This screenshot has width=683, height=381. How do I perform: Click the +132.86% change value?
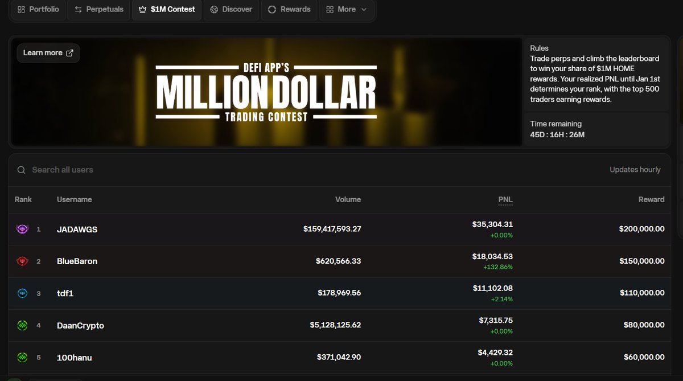(x=498, y=267)
